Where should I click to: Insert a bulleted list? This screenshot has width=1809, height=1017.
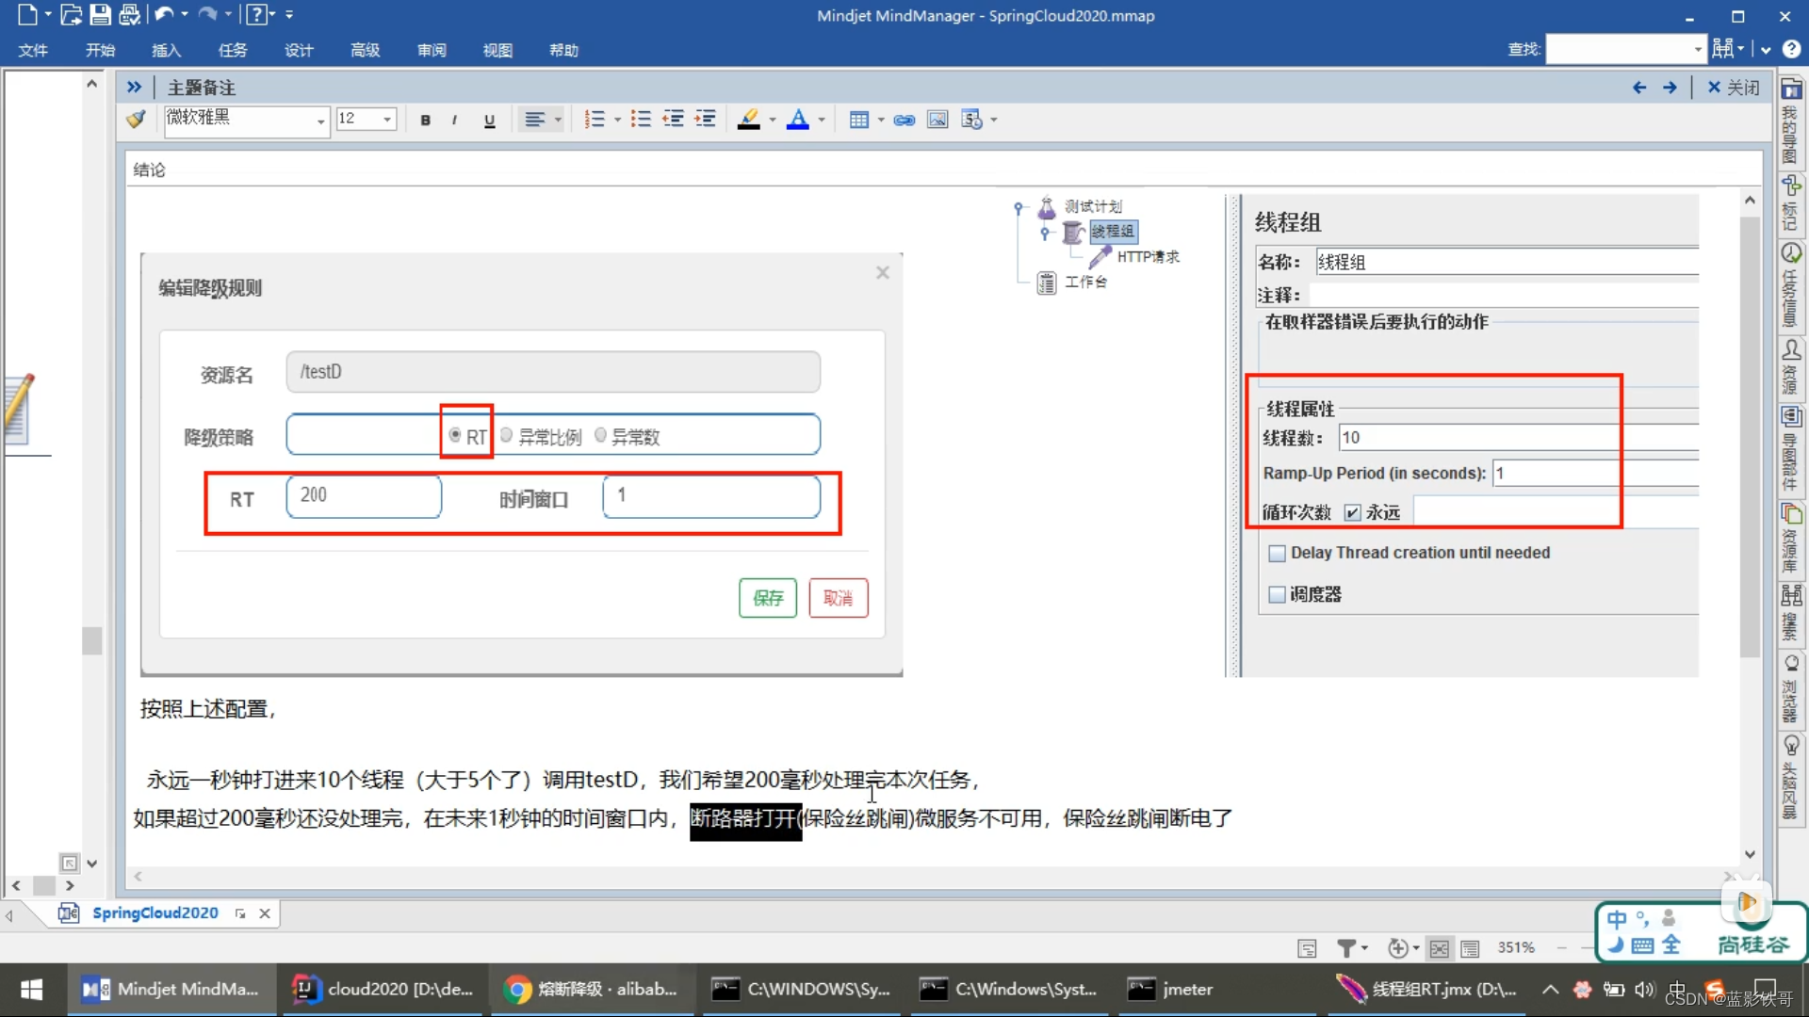(641, 120)
